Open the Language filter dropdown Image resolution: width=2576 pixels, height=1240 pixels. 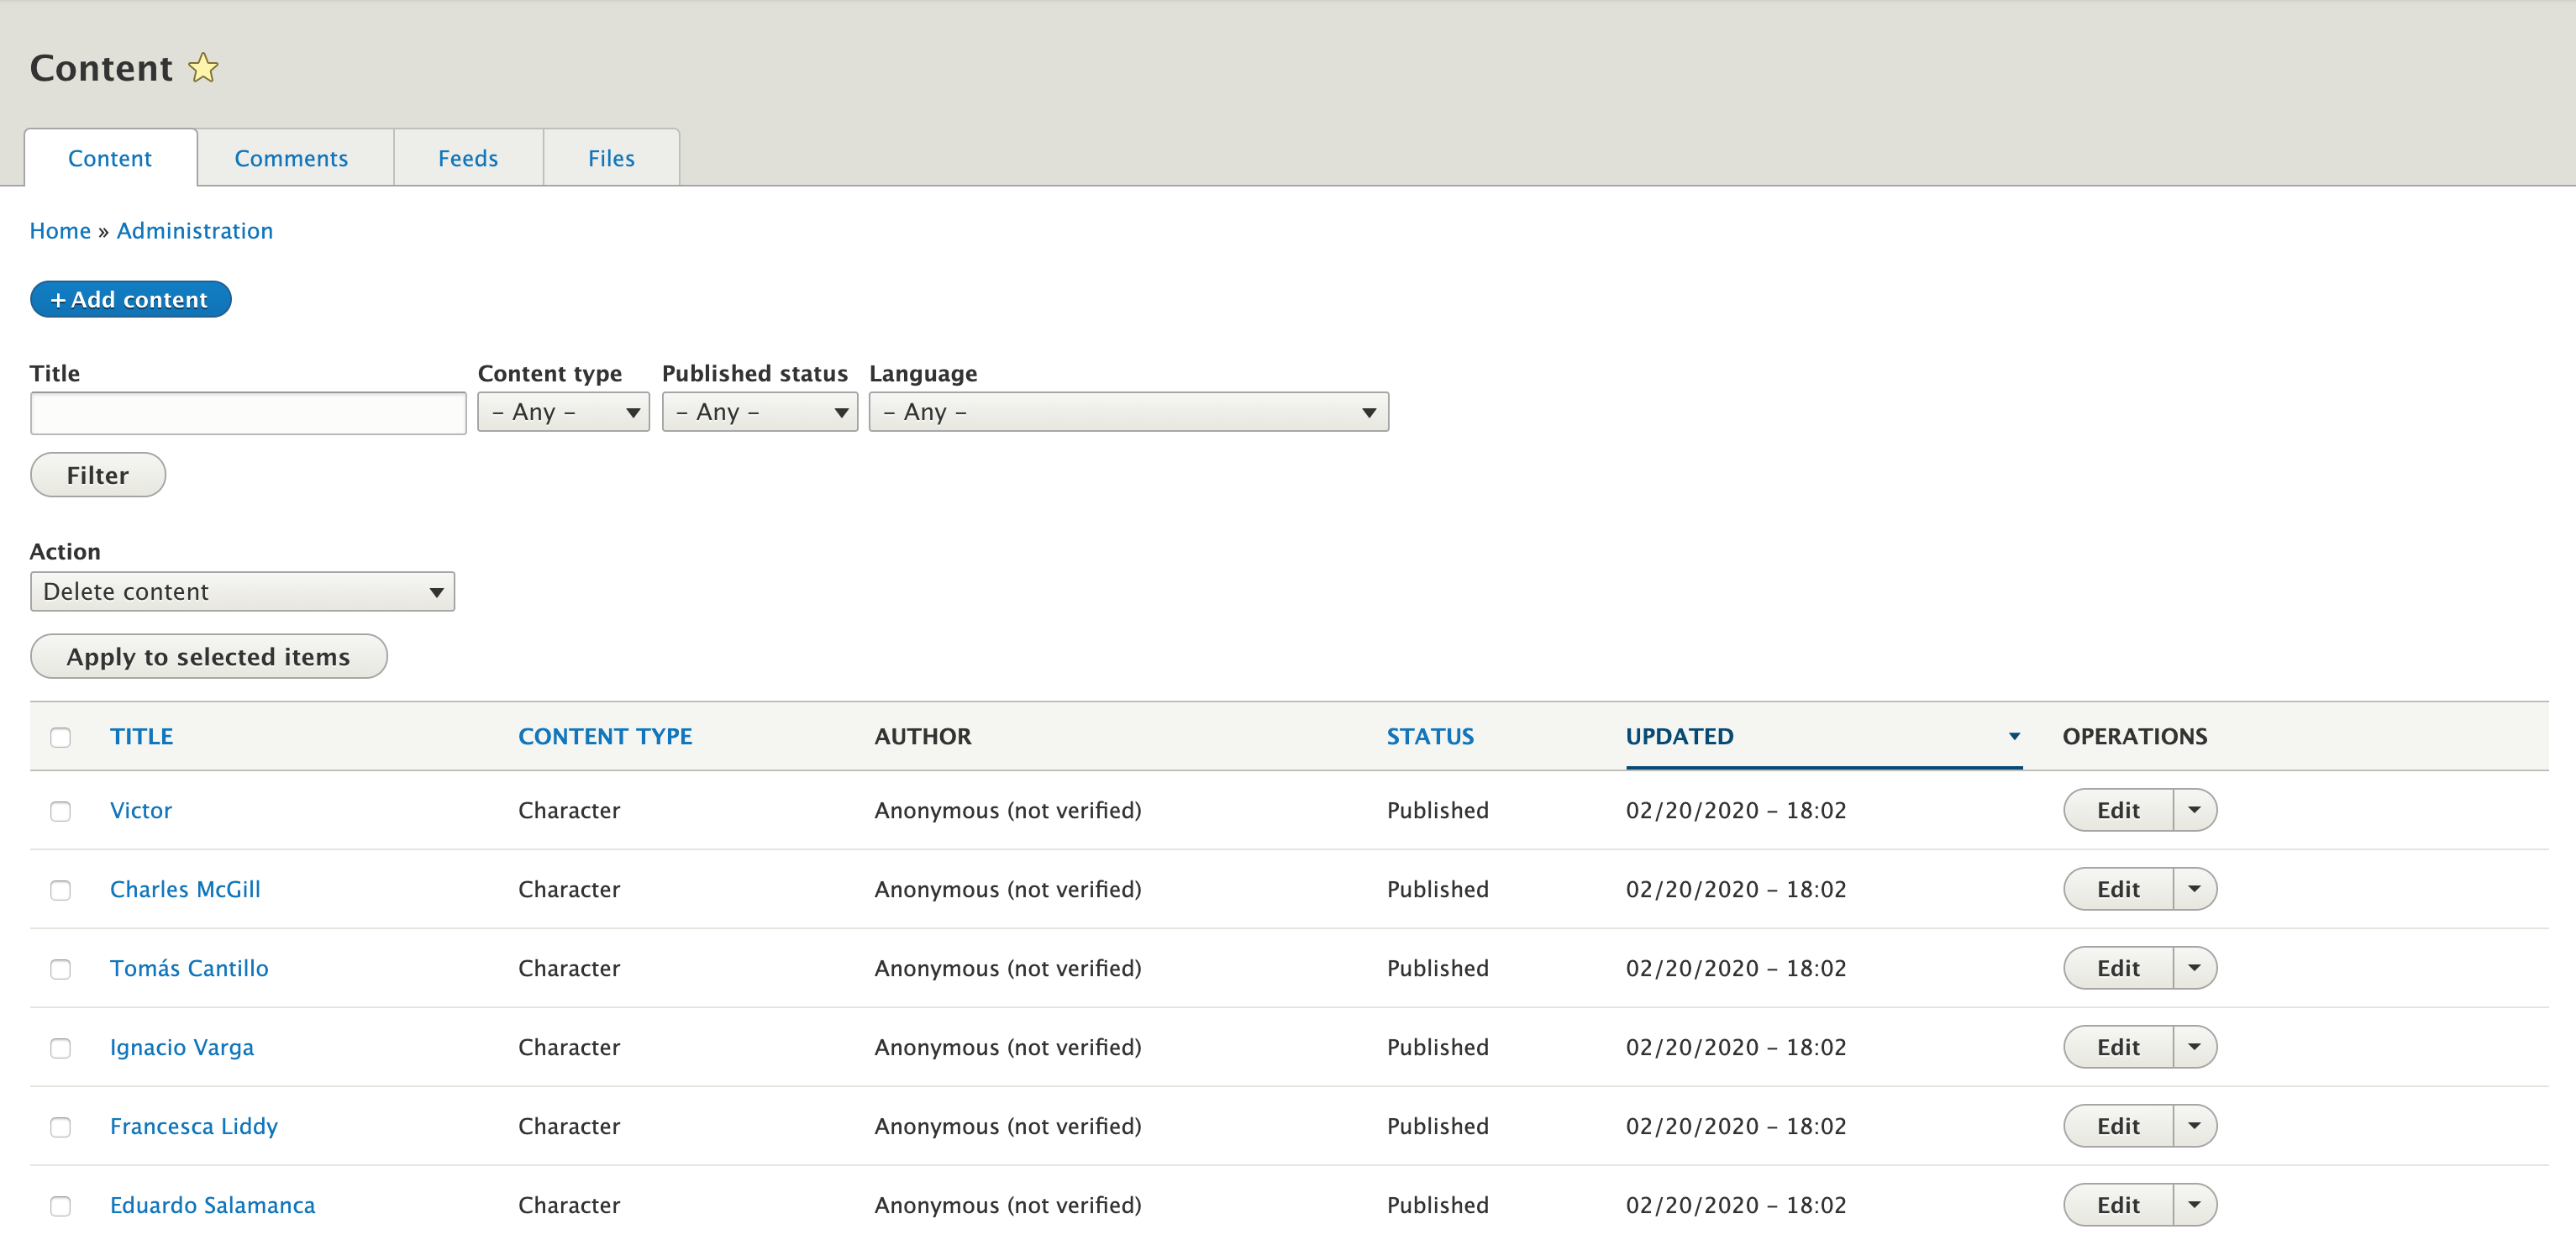pyautogui.click(x=1128, y=412)
